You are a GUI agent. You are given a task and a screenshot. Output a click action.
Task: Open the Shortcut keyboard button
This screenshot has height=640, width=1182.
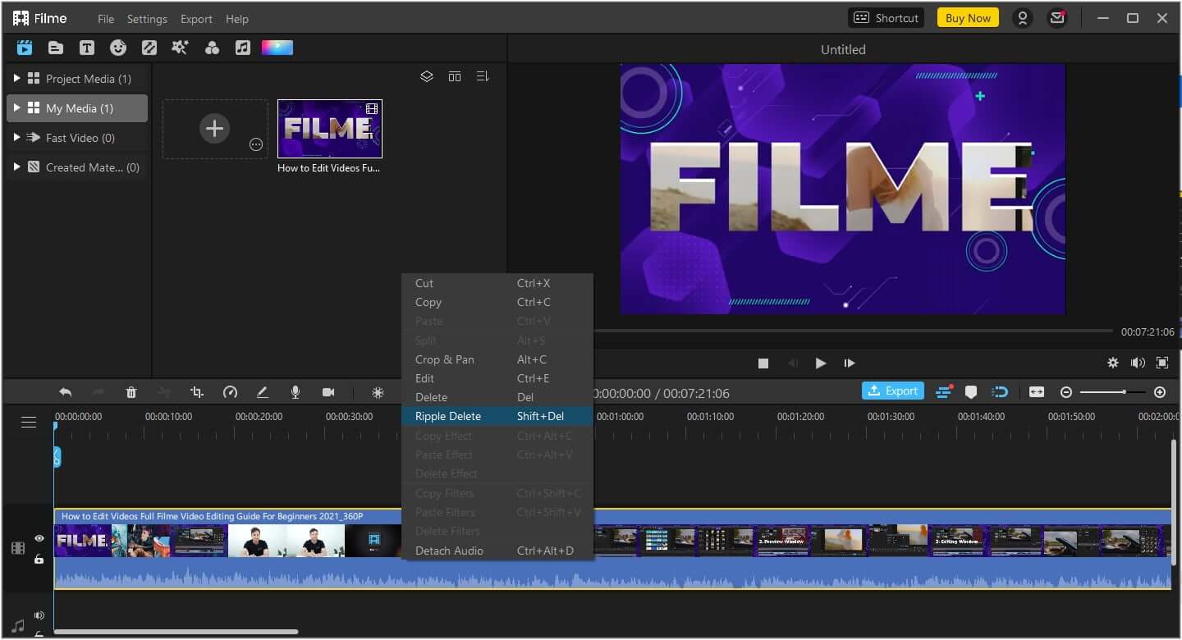886,18
